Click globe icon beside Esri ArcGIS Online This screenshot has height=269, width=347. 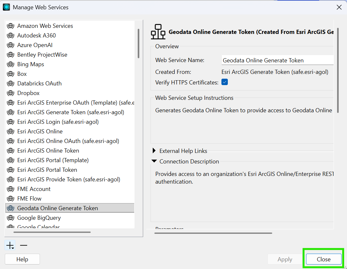click(x=11, y=131)
